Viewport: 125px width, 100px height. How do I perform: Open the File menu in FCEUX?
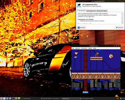[73, 48]
